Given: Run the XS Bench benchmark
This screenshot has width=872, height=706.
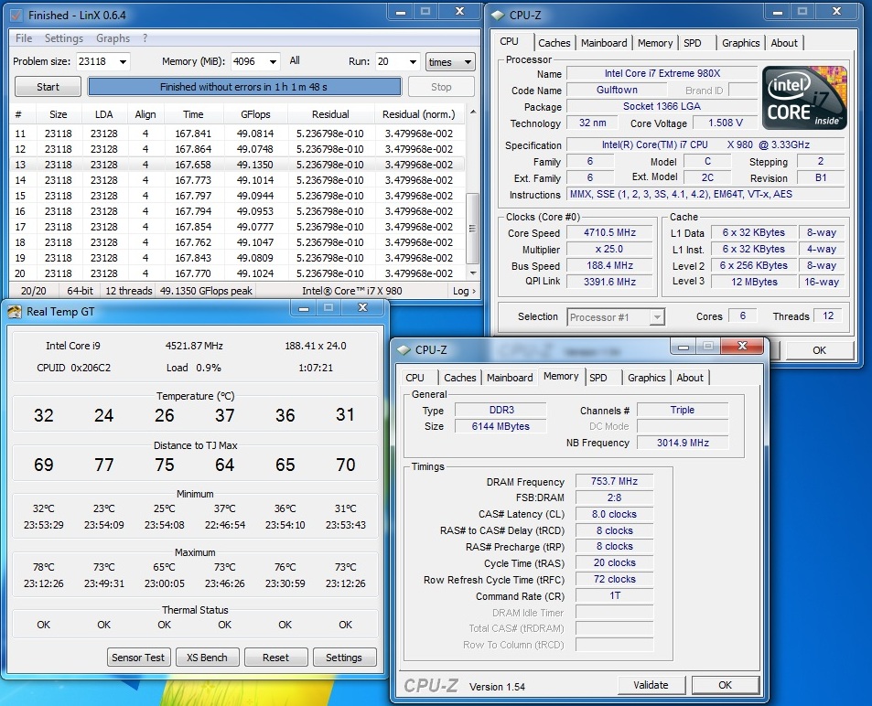Looking at the screenshot, I should 207,658.
